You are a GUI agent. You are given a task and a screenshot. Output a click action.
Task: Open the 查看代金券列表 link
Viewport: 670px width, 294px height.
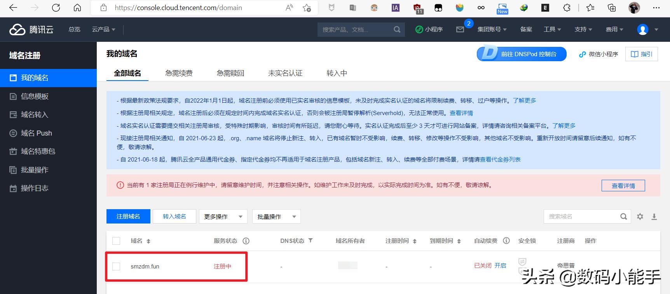tap(500, 160)
